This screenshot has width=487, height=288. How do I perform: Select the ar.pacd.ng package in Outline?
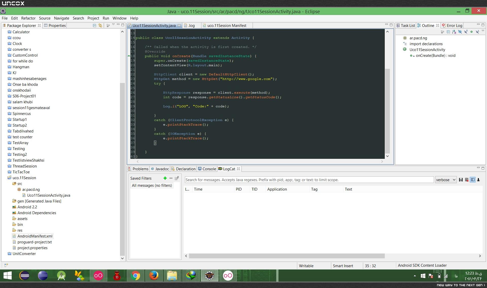[x=418, y=38]
